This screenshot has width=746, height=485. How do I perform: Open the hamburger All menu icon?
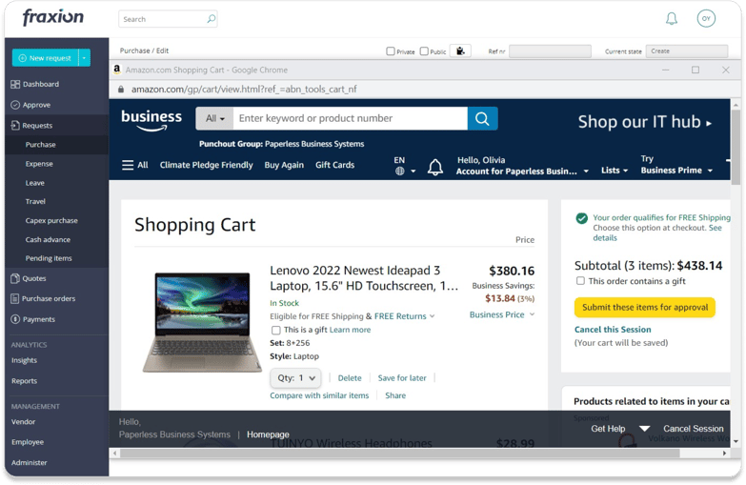(128, 165)
